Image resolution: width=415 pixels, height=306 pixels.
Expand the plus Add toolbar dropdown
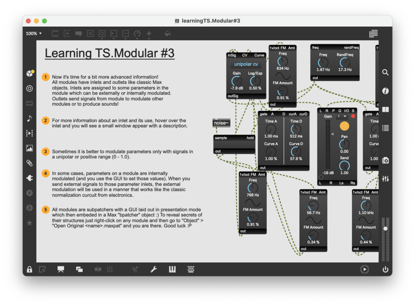[149, 39]
